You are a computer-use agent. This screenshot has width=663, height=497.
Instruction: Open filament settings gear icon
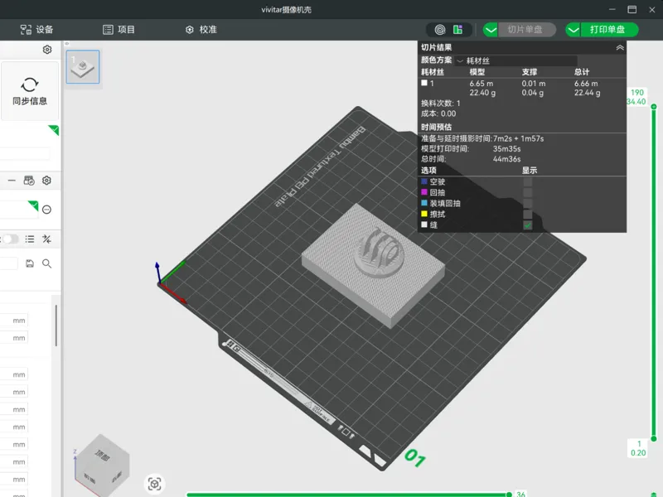(46, 181)
